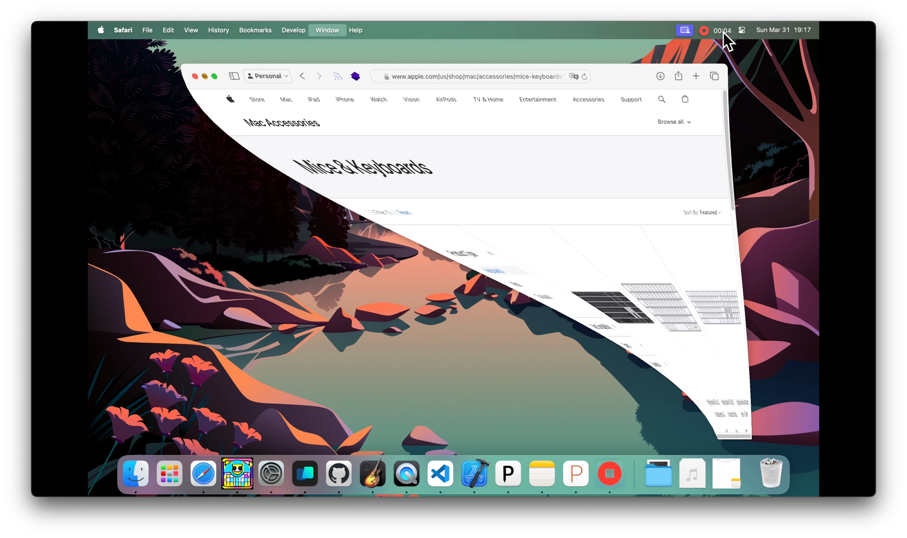The image size is (907, 538).
Task: Open the Downloads folder stack in Dock
Action: click(x=658, y=473)
